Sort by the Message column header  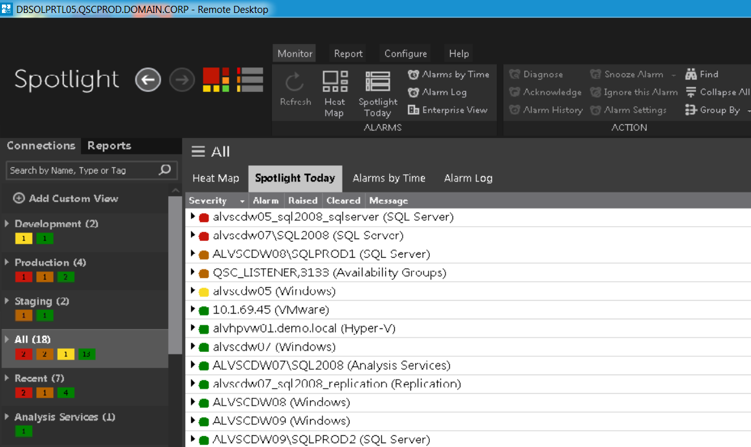tap(388, 200)
